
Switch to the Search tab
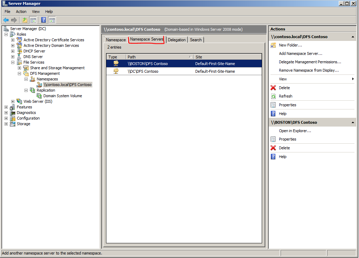(x=196, y=40)
